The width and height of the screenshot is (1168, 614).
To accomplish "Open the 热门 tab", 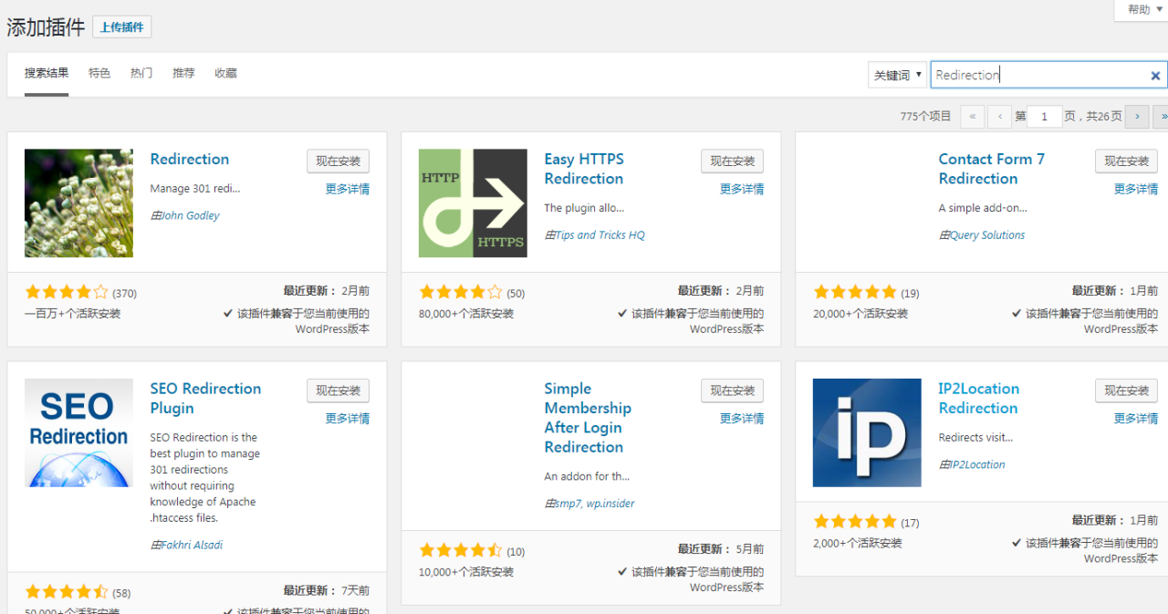I will (x=141, y=73).
